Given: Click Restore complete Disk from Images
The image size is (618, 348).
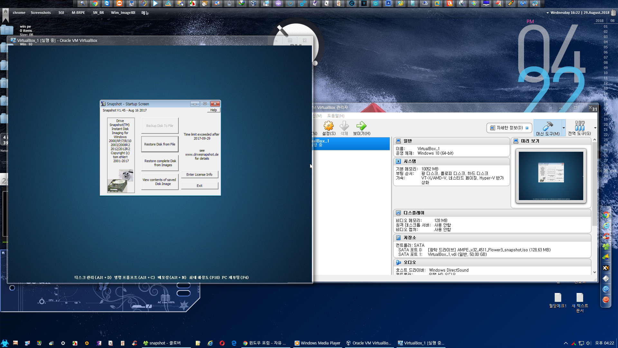Looking at the screenshot, I should point(160,163).
